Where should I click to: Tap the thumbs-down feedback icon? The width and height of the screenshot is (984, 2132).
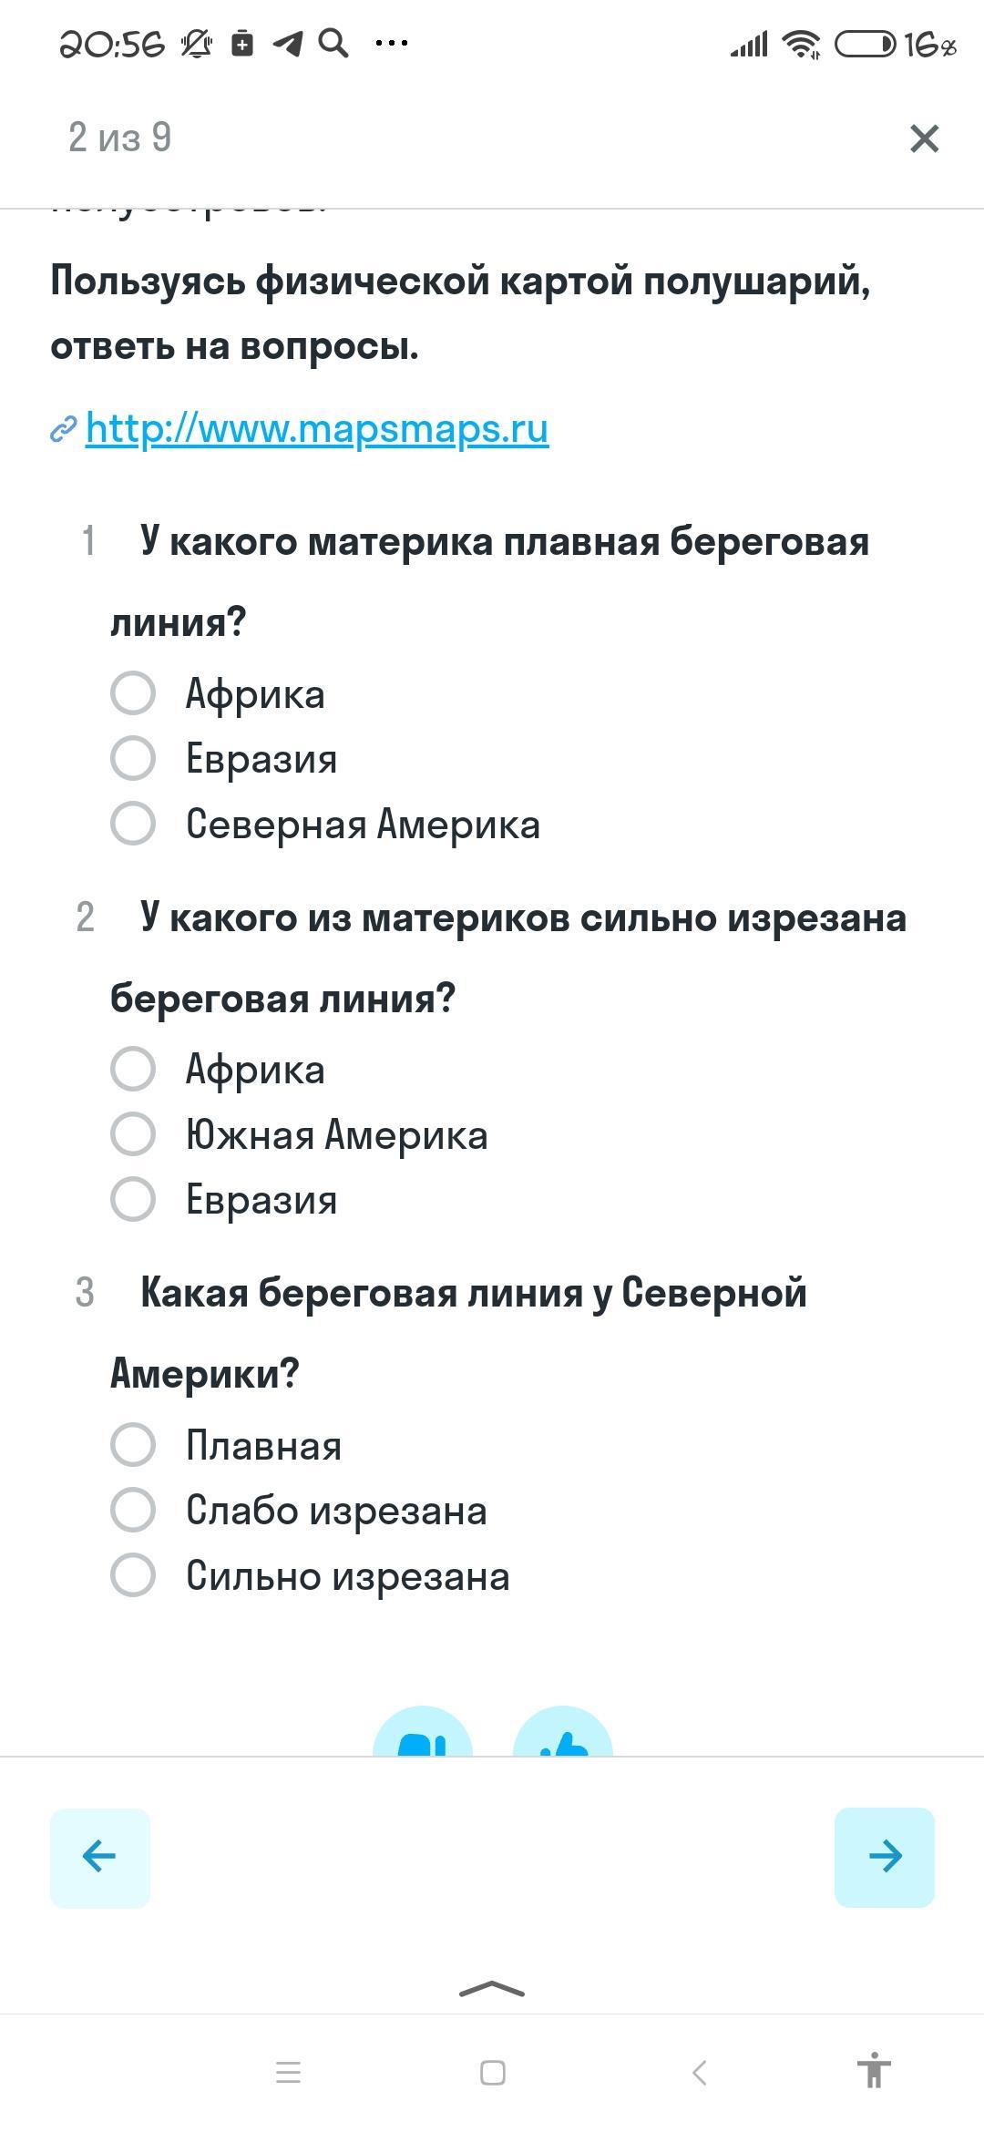(x=423, y=1736)
